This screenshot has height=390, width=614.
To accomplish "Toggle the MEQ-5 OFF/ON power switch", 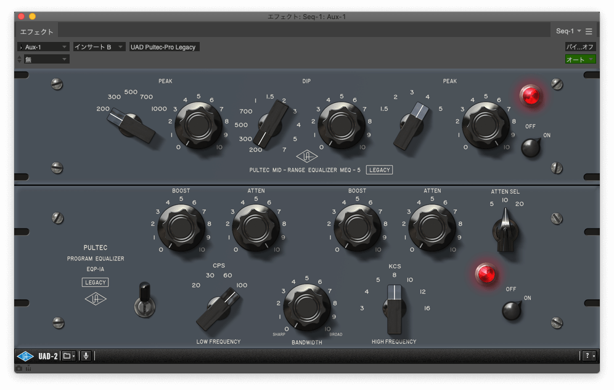I will (x=531, y=147).
